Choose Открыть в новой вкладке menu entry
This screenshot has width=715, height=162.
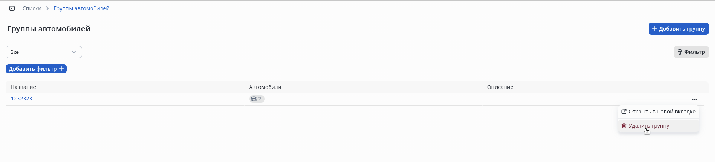click(x=662, y=112)
